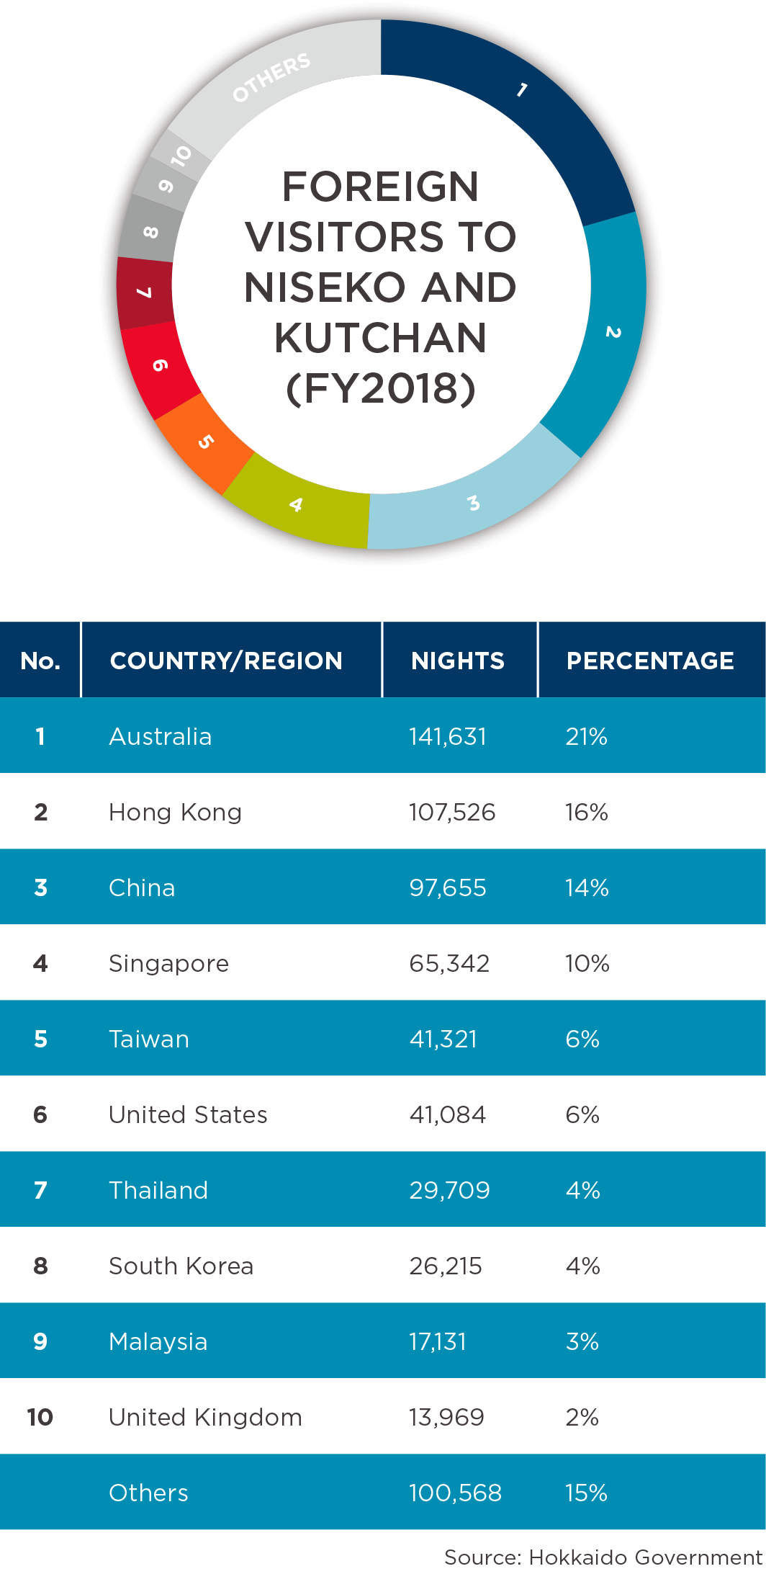Image resolution: width=766 pixels, height=1574 pixels.
Task: Select the olive green segment labeled 4
Action: click(x=296, y=505)
